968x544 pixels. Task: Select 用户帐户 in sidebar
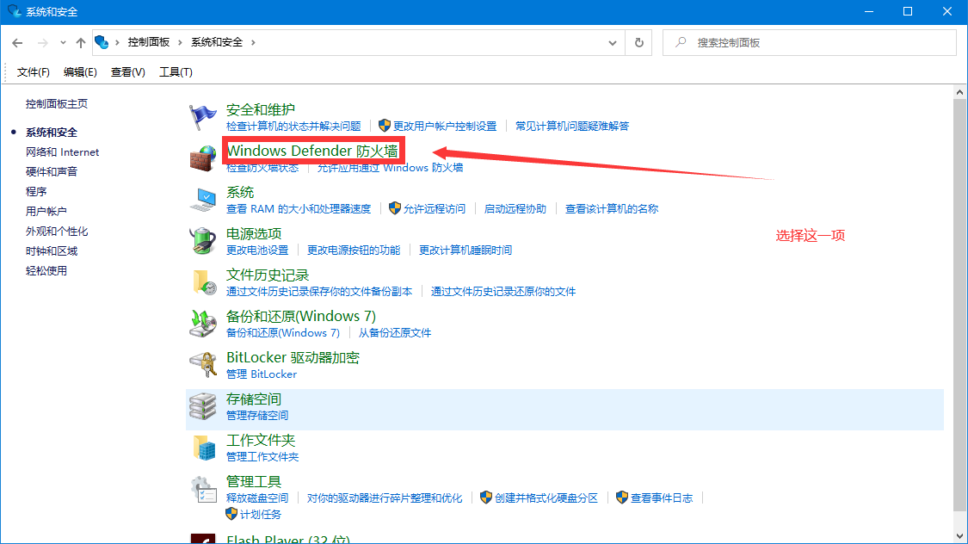pos(46,211)
